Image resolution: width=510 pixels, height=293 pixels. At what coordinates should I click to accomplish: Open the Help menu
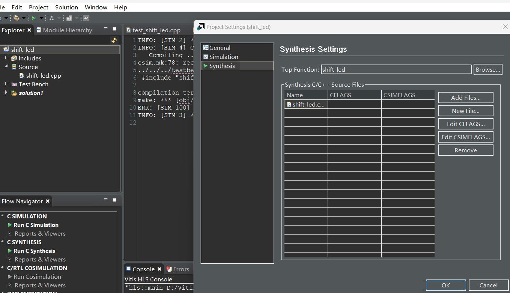(x=120, y=8)
